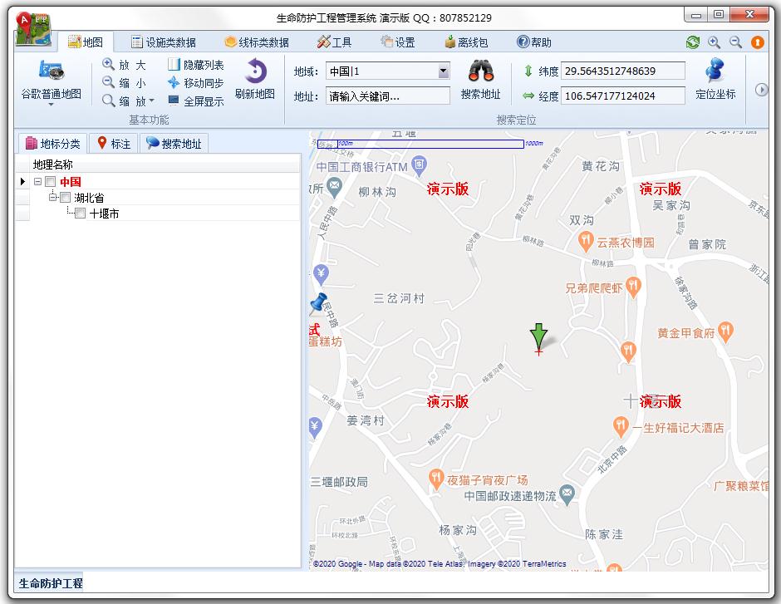The height and width of the screenshot is (604, 781).
Task: Click the 夜猫子宵夜广场 marker
Action: coord(436,479)
